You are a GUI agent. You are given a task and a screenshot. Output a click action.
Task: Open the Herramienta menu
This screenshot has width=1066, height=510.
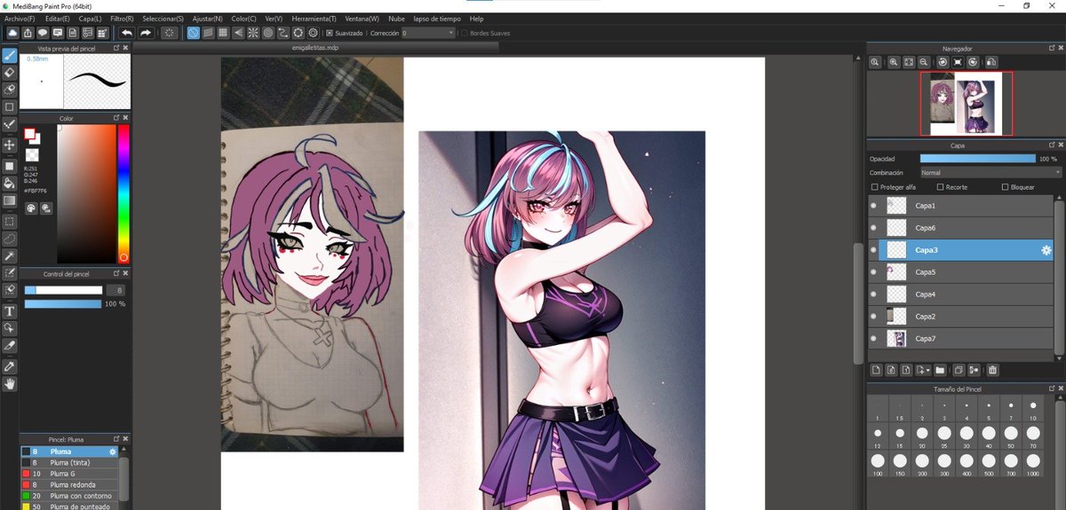(314, 18)
